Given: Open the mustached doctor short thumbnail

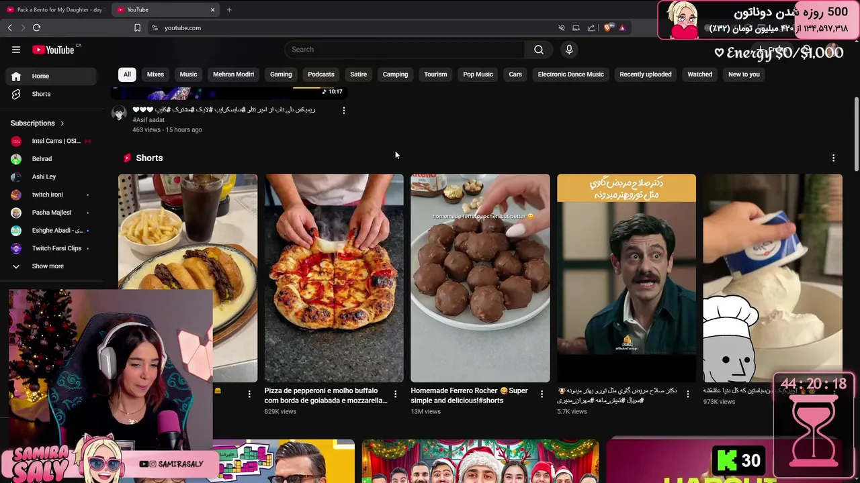Looking at the screenshot, I should pyautogui.click(x=626, y=278).
